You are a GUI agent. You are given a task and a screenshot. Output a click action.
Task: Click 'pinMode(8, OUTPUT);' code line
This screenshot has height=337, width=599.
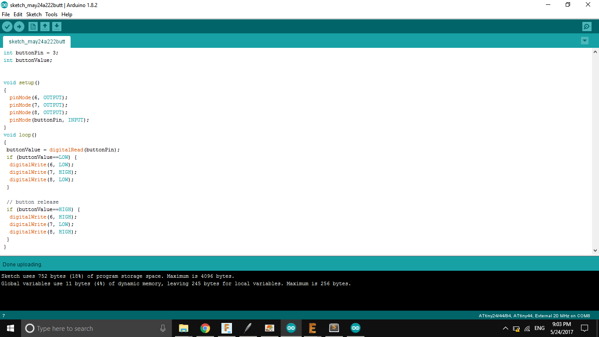[39, 112]
